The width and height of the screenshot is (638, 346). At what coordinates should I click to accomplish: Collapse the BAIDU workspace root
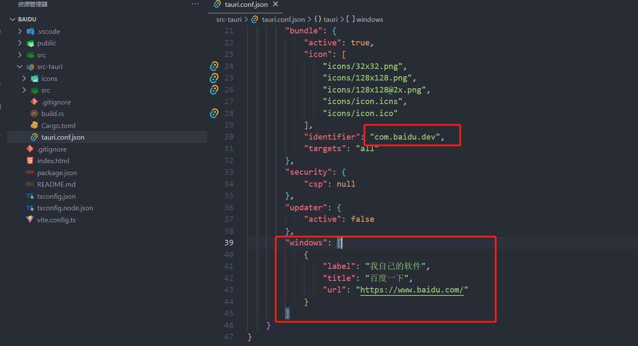click(x=12, y=19)
